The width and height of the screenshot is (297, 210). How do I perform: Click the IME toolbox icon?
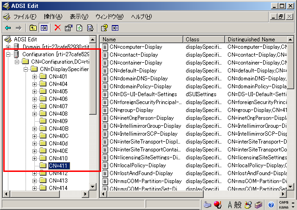click(258, 205)
